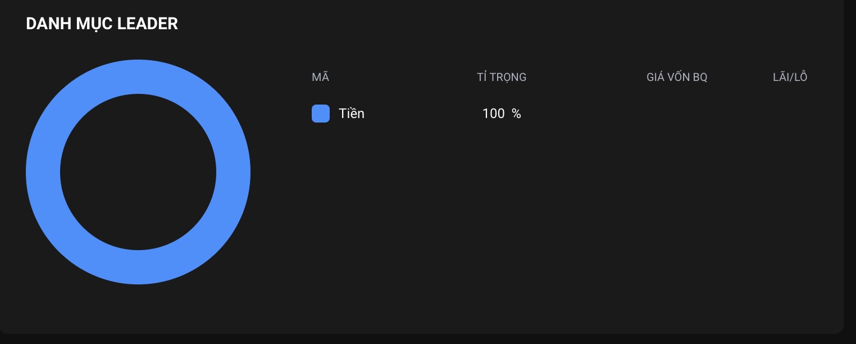Click the % symbol beside 100

click(516, 114)
